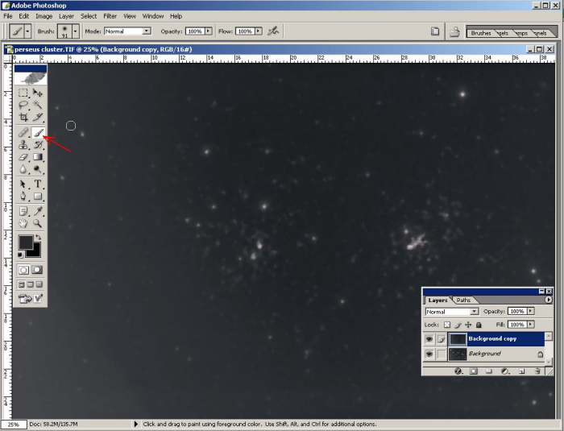Click the foreground color swatch
The height and width of the screenshot is (431, 564).
click(25, 242)
